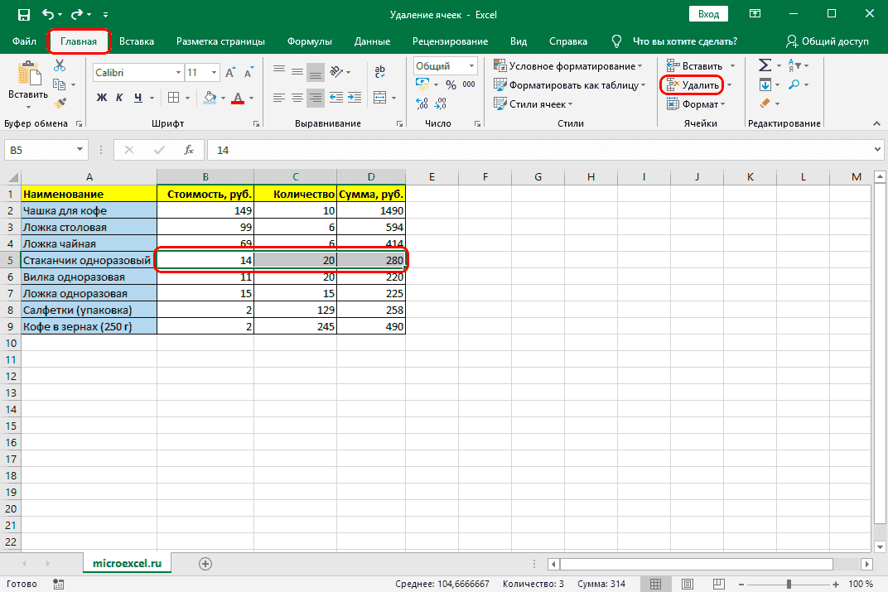The width and height of the screenshot is (888, 592).
Task: Click the Save icon in title bar
Action: [x=23, y=15]
